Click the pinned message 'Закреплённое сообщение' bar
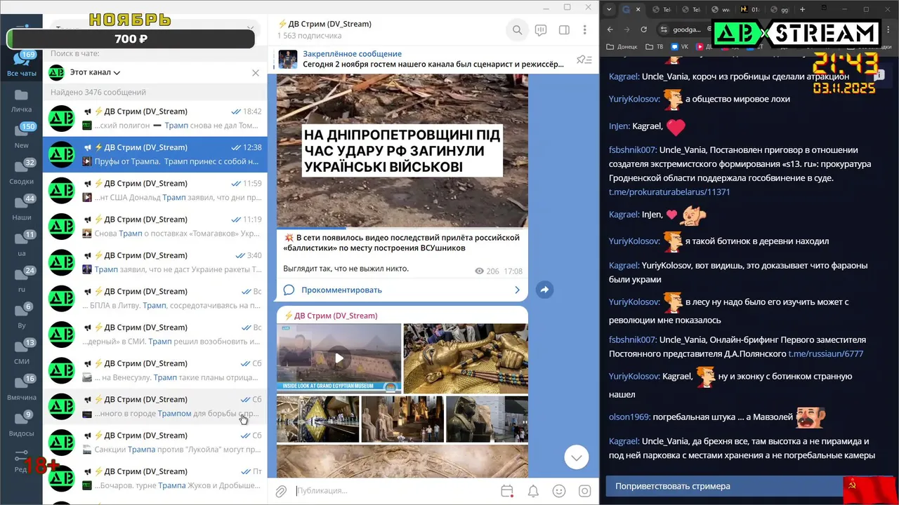 pyautogui.click(x=421, y=59)
